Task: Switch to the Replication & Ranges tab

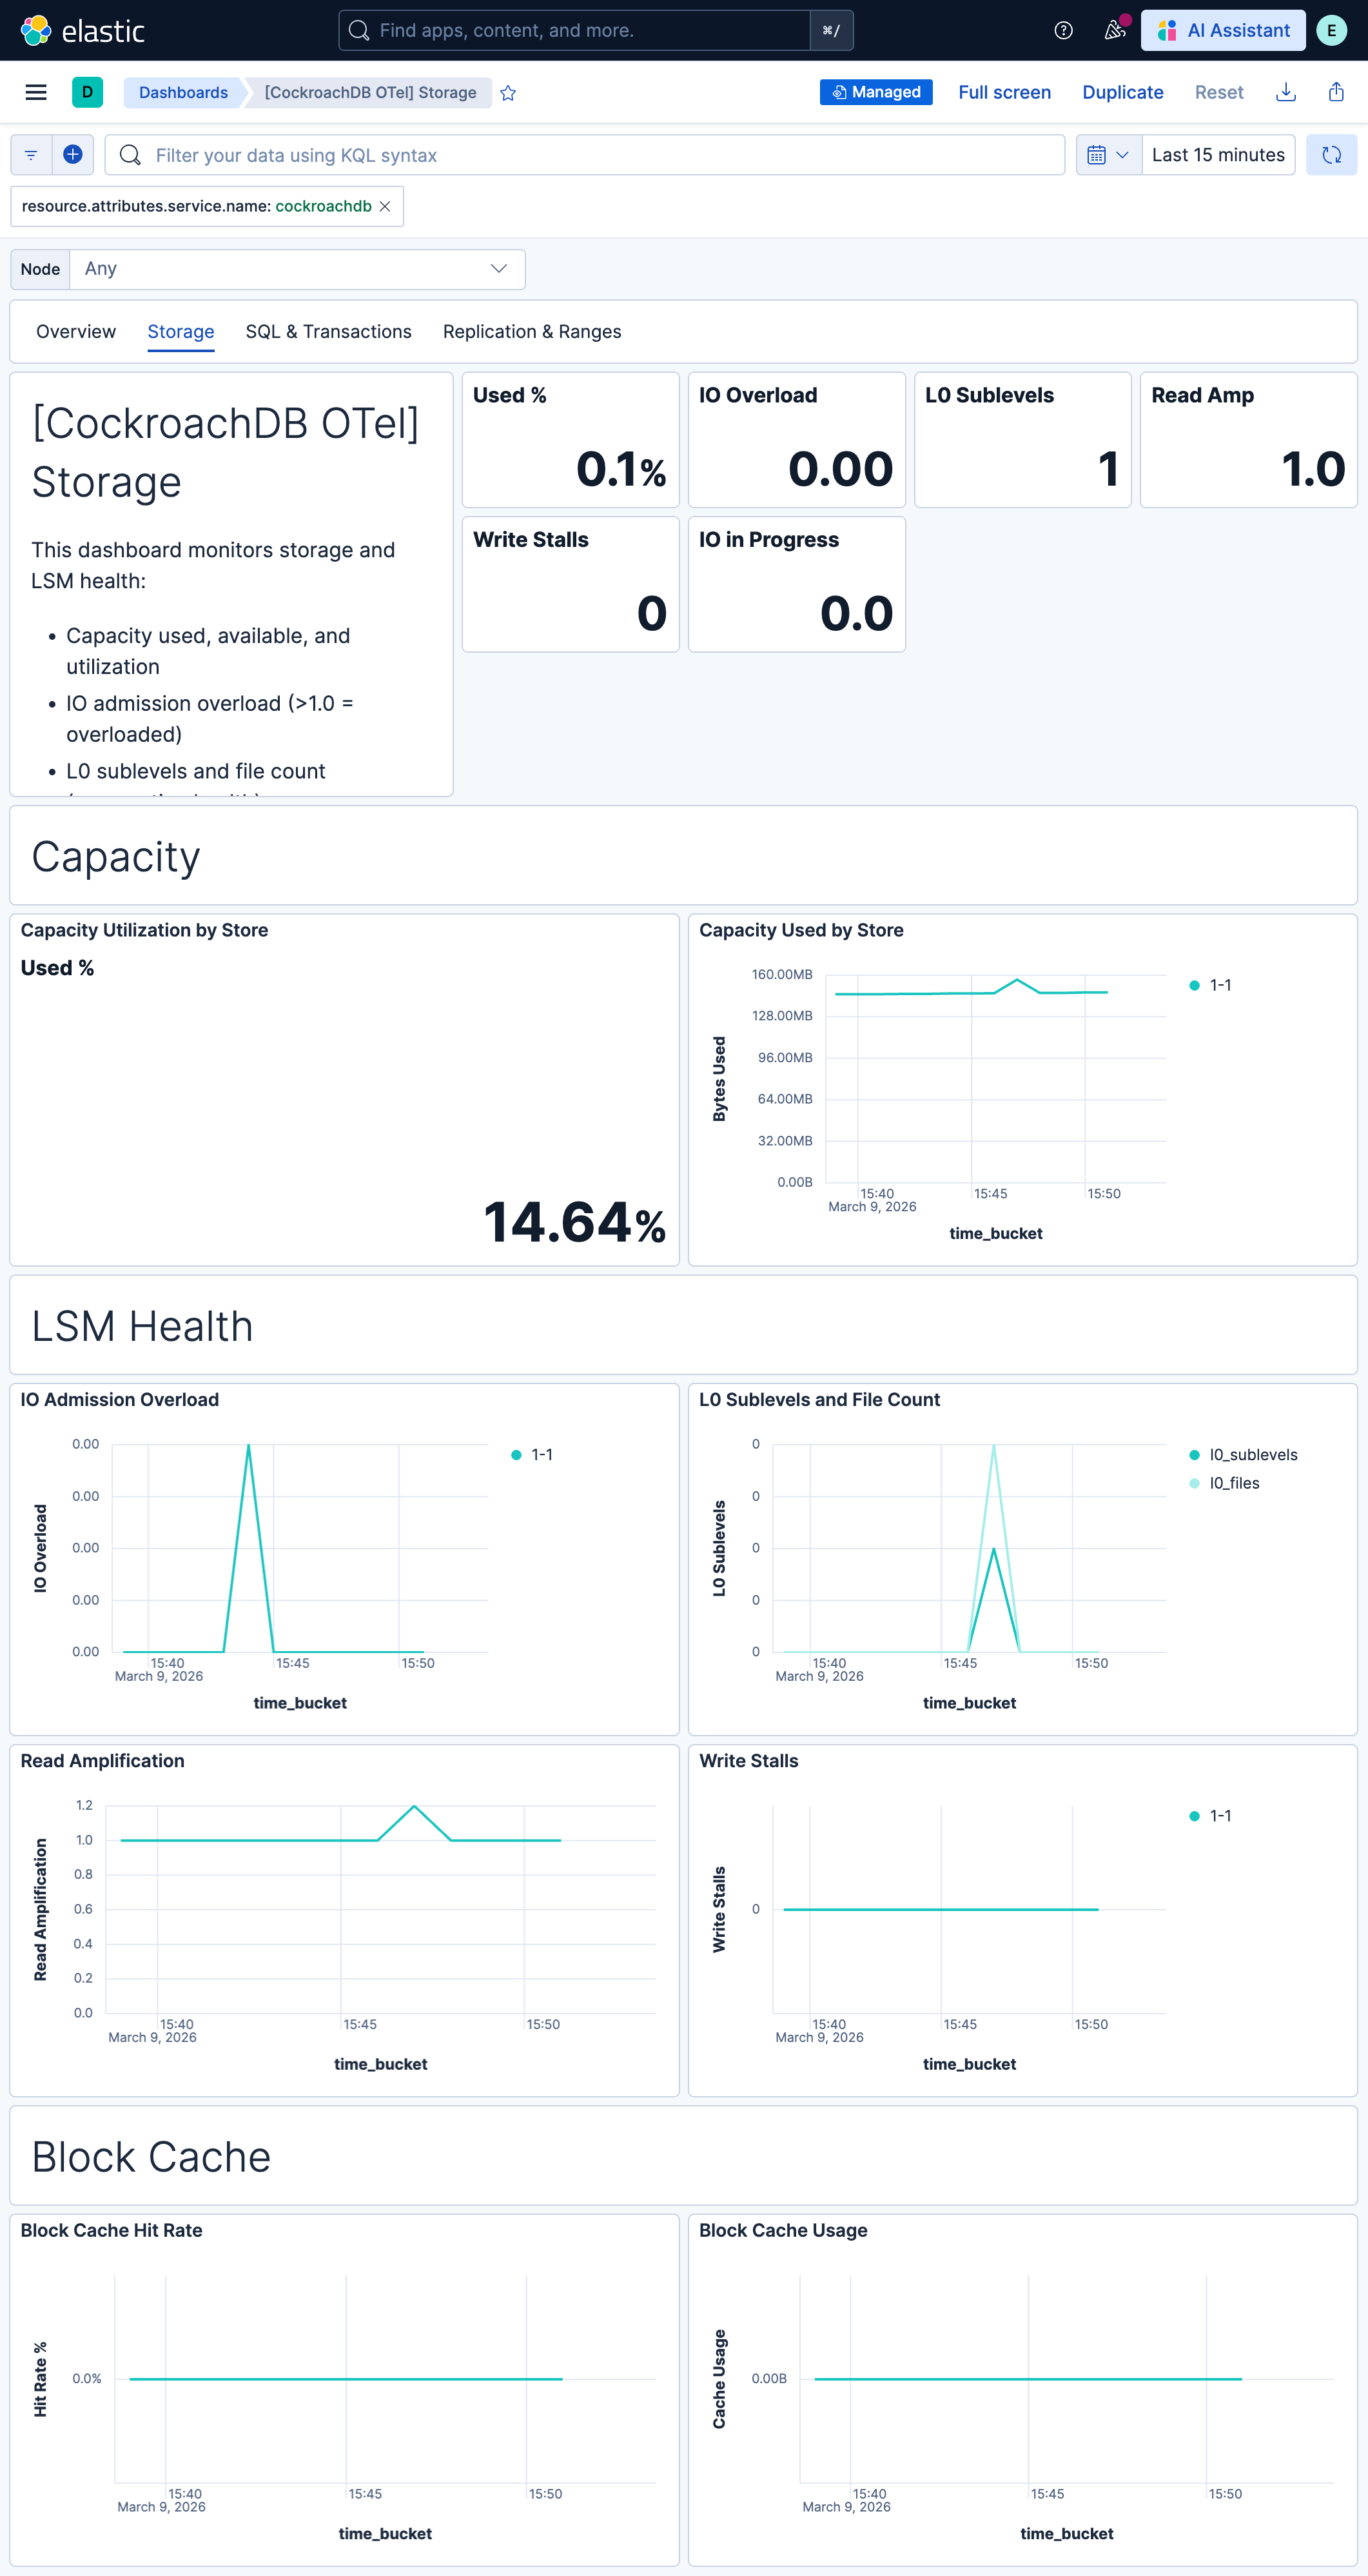Action: pos(532,331)
